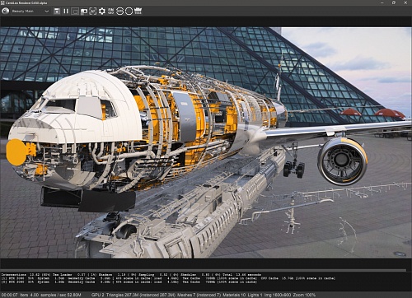Open the Beauty Main pass dropdown
The image size is (412, 298).
(30, 12)
